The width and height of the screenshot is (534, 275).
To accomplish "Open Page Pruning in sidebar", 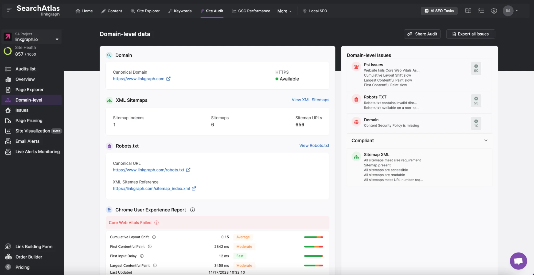I will coord(32,121).
